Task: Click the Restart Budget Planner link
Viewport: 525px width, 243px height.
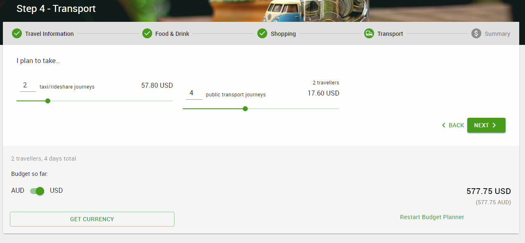Action: coord(432,217)
